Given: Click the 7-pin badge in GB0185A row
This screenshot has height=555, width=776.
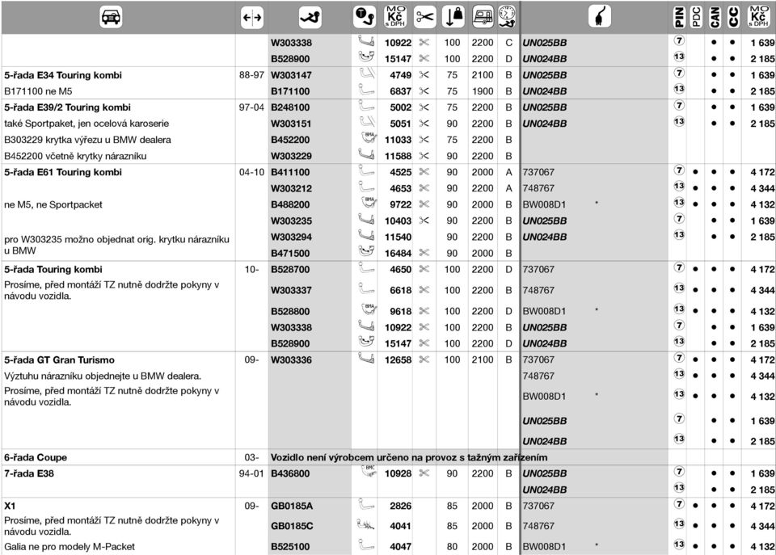Looking at the screenshot, I should click(679, 504).
